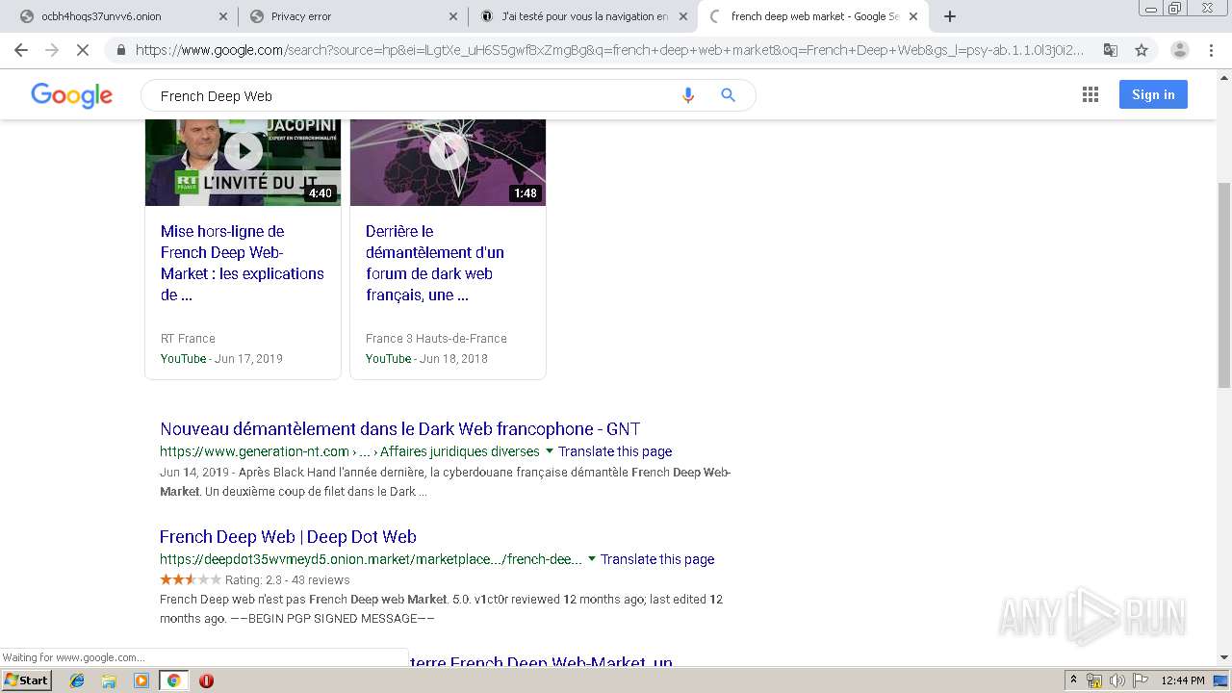Click the Google logo
The image size is (1232, 693).
[72, 95]
